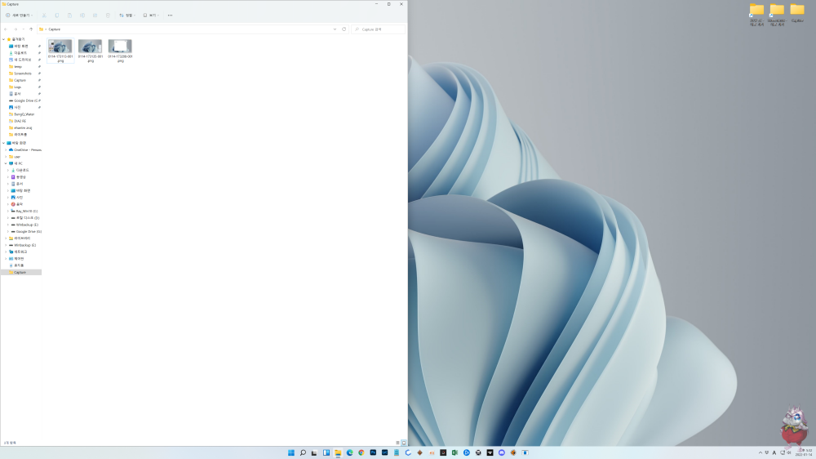The width and height of the screenshot is (816, 459).
Task: Click the Capture search field
Action: [378, 29]
